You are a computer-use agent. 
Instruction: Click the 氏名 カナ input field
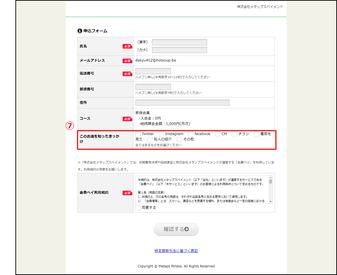(179, 50)
